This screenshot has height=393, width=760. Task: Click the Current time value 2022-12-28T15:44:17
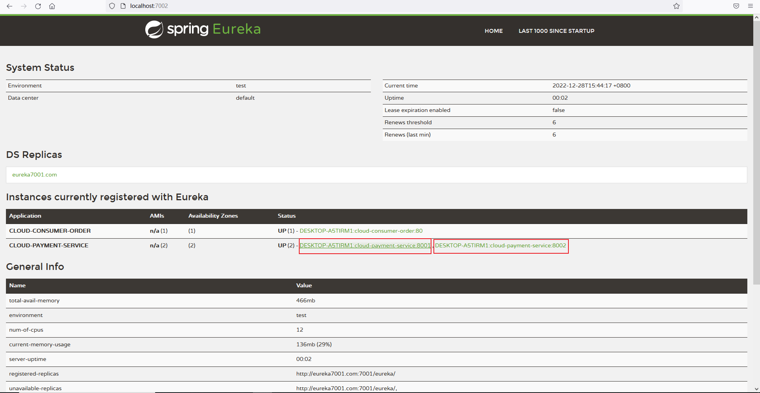[x=591, y=85]
